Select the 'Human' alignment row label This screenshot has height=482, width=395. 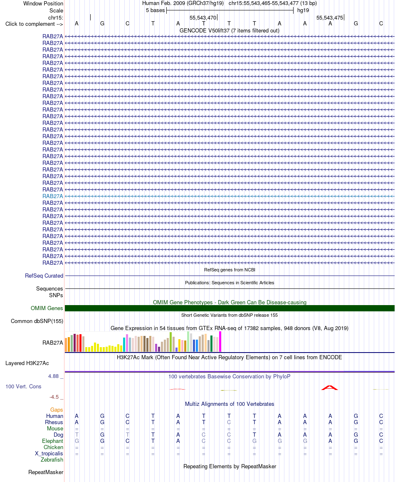tap(54, 416)
